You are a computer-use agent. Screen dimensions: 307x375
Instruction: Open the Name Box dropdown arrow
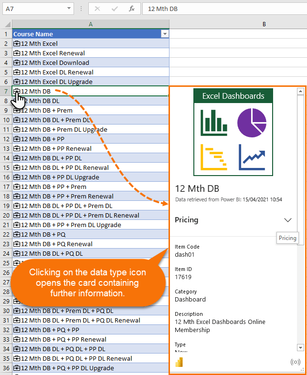click(69, 9)
